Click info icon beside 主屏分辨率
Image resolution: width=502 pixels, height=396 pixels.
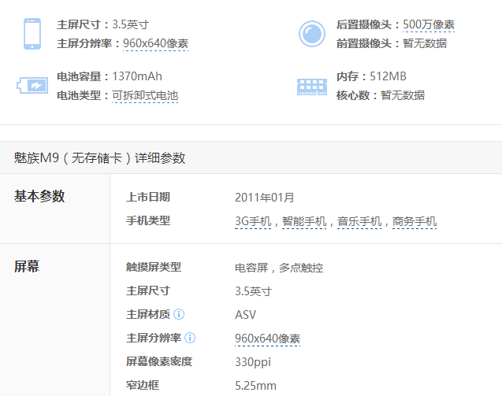[190, 338]
